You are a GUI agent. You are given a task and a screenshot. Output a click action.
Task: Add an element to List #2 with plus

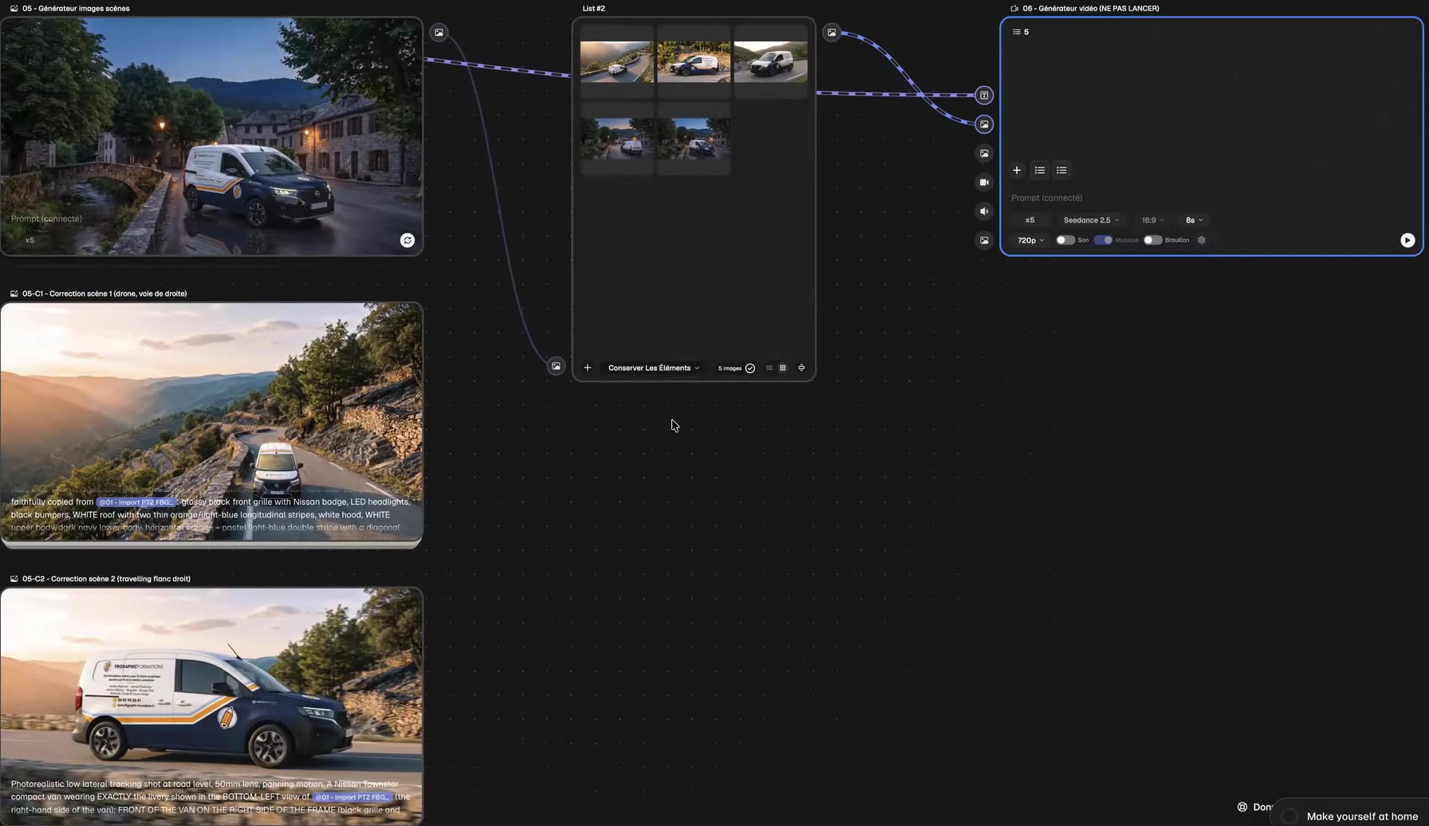pos(588,368)
